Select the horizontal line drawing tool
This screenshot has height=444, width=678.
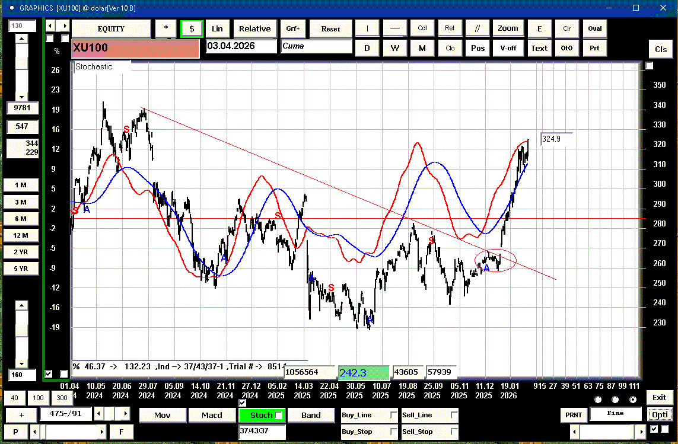tap(394, 28)
